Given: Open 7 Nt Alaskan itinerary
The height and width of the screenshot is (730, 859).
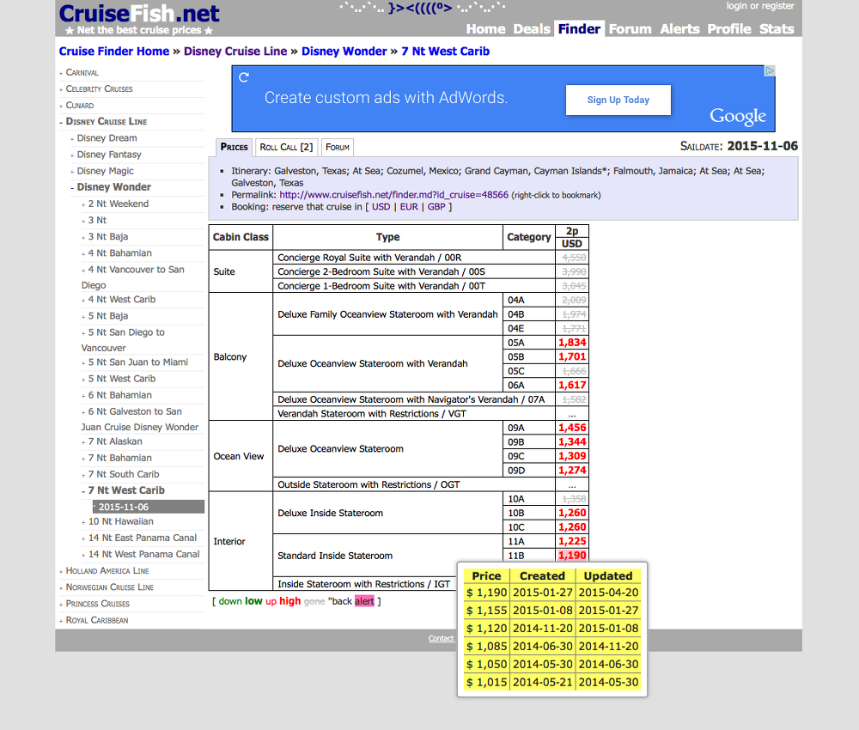Looking at the screenshot, I should point(115,441).
